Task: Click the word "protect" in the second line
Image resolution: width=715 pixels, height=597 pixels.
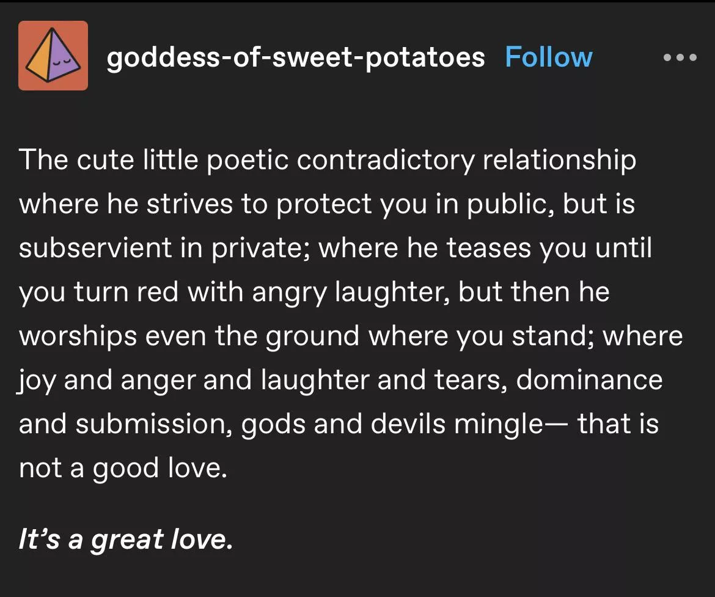Action: [x=324, y=204]
